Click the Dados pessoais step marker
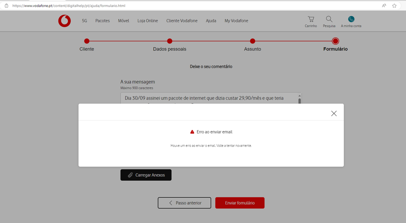Screen dimensions: 406x223 pyautogui.click(x=169, y=41)
